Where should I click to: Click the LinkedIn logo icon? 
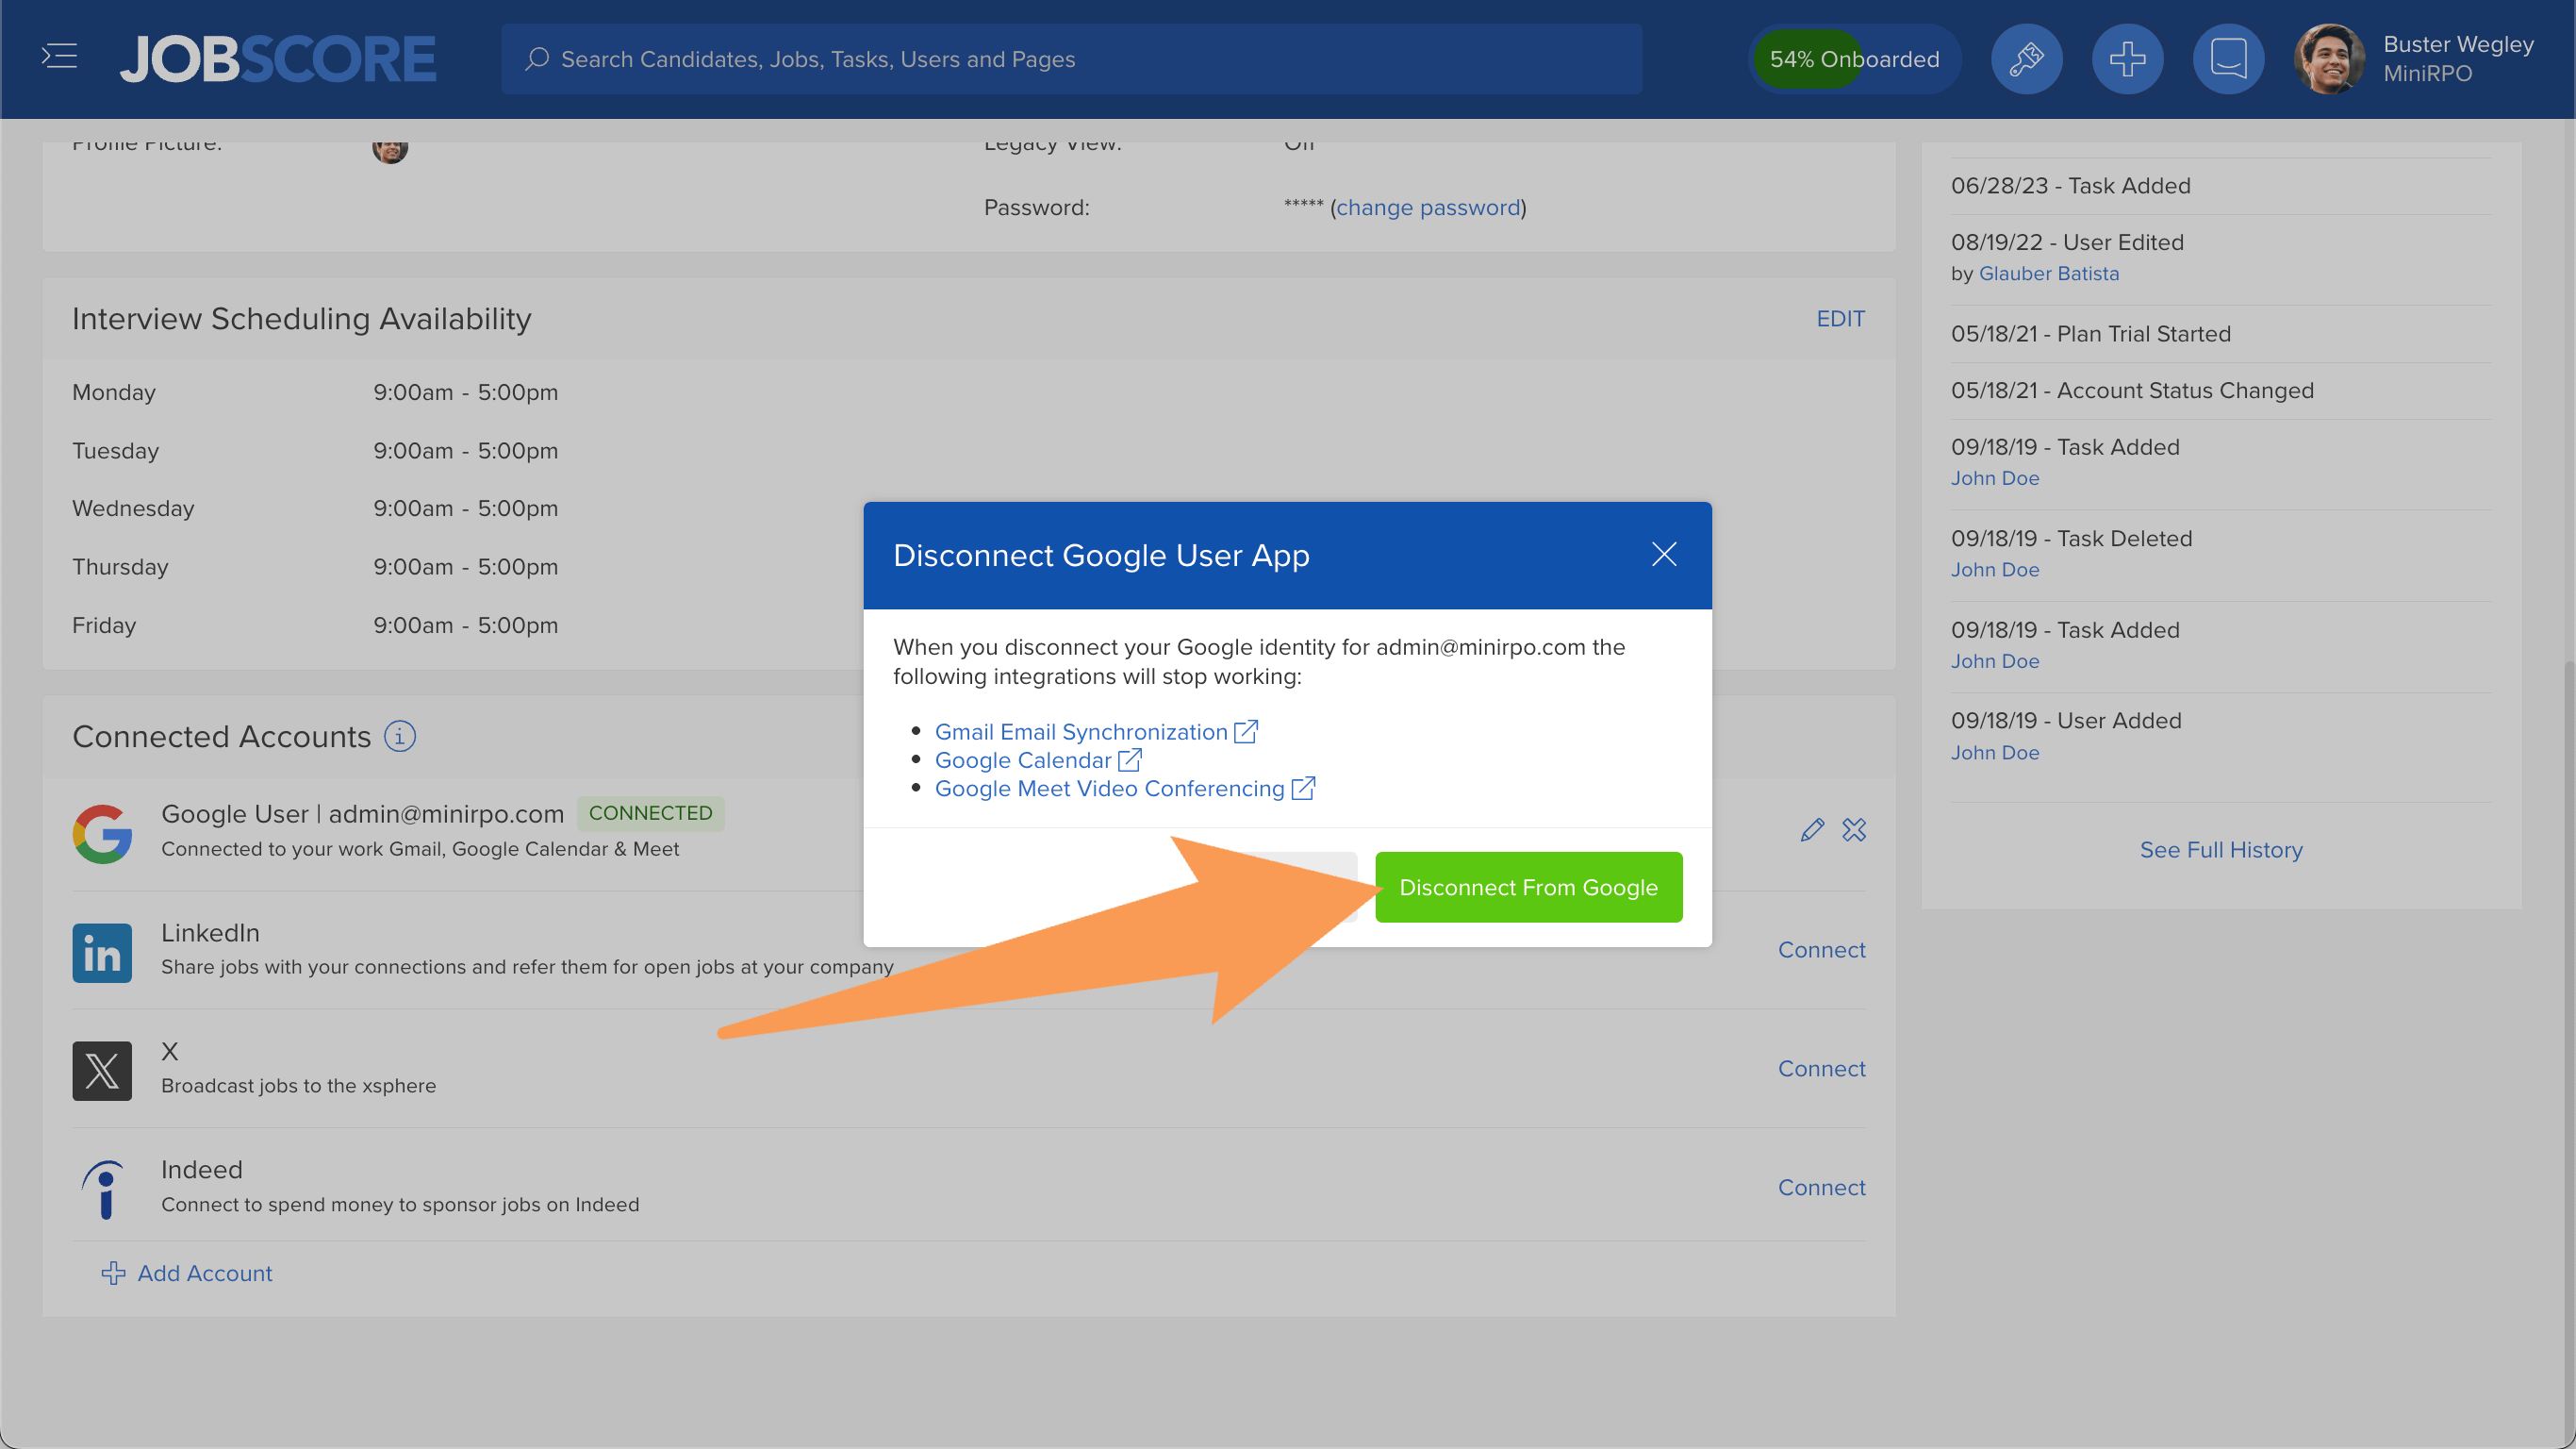[x=102, y=953]
